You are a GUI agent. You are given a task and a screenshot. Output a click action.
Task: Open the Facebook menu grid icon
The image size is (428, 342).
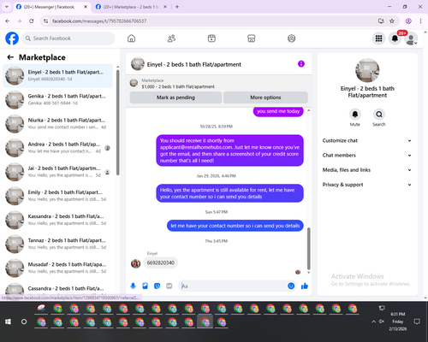pyautogui.click(x=378, y=38)
